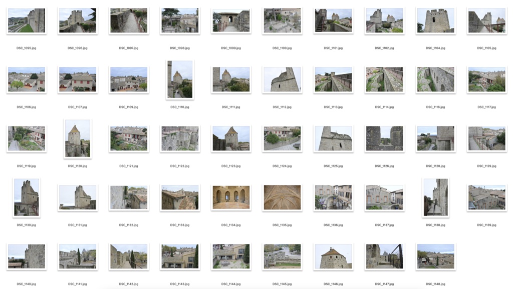This screenshot has width=513, height=289.
Task: Select the DSC_1125.jpg thumbnail
Action: (333, 138)
